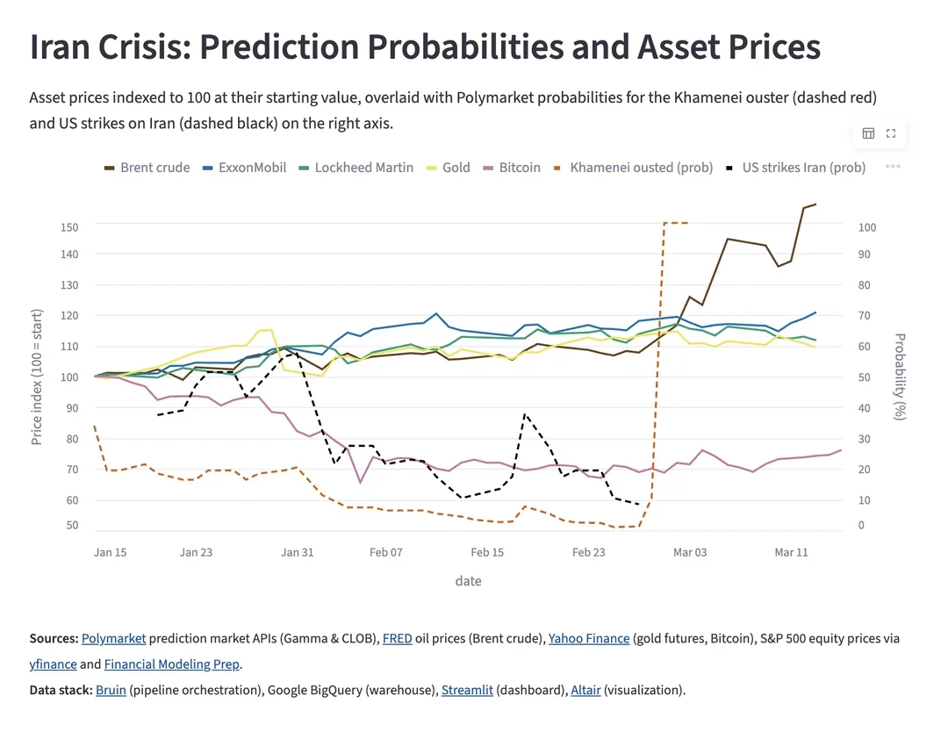Image resolution: width=948 pixels, height=739 pixels.
Task: Open the FRED oil prices link
Action: [397, 638]
